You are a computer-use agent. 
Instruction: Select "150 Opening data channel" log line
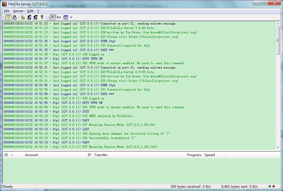tap(87, 134)
